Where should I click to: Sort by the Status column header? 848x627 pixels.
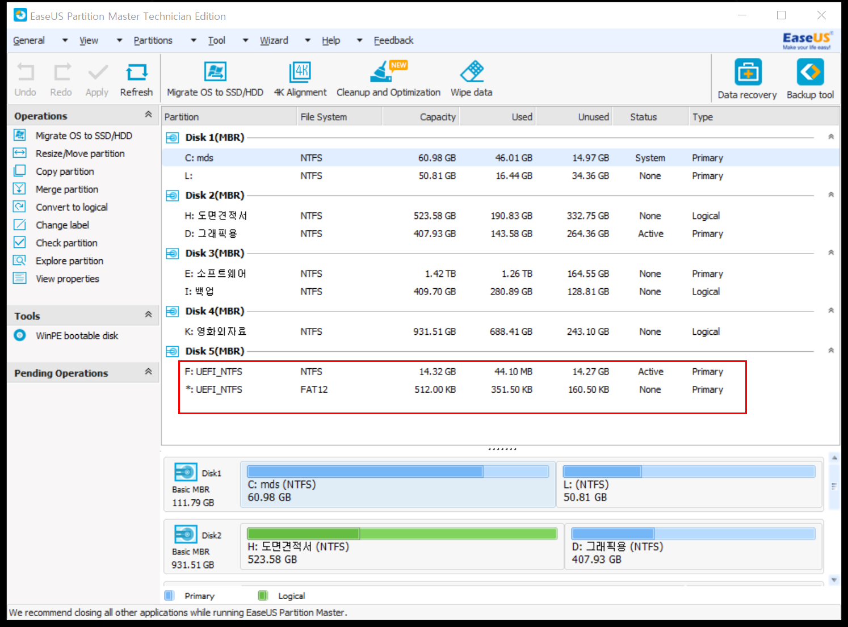[x=651, y=117]
